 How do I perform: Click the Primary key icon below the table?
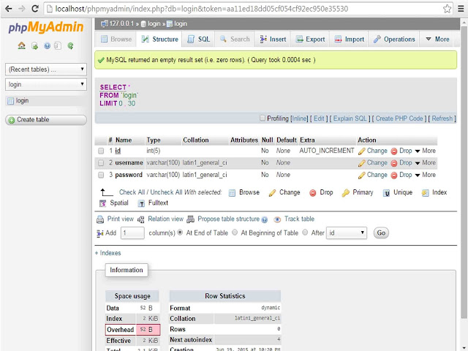[x=346, y=193]
